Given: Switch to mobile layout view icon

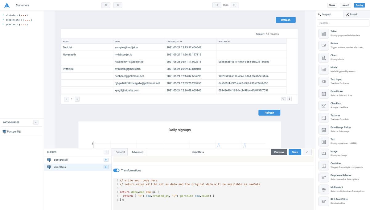Looking at the screenshot, I should tap(117, 5).
